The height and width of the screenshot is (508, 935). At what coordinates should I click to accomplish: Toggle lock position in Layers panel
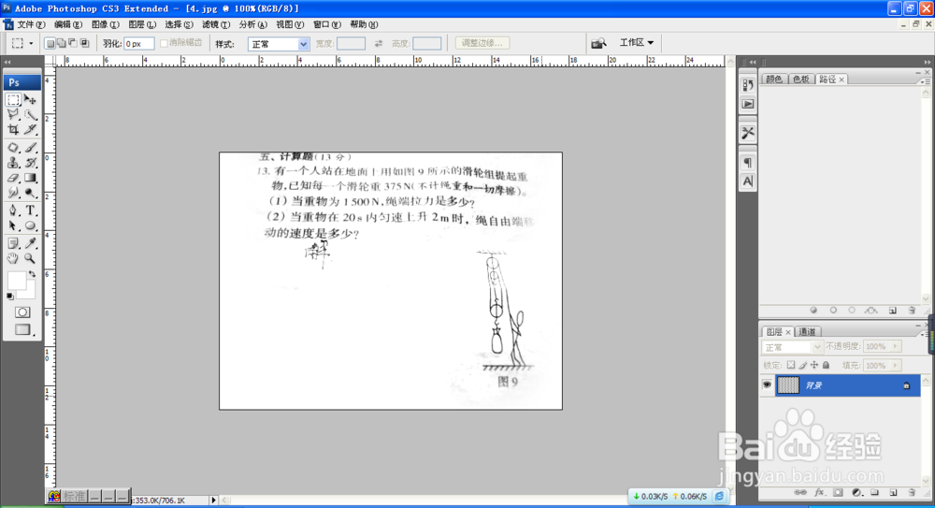[814, 365]
